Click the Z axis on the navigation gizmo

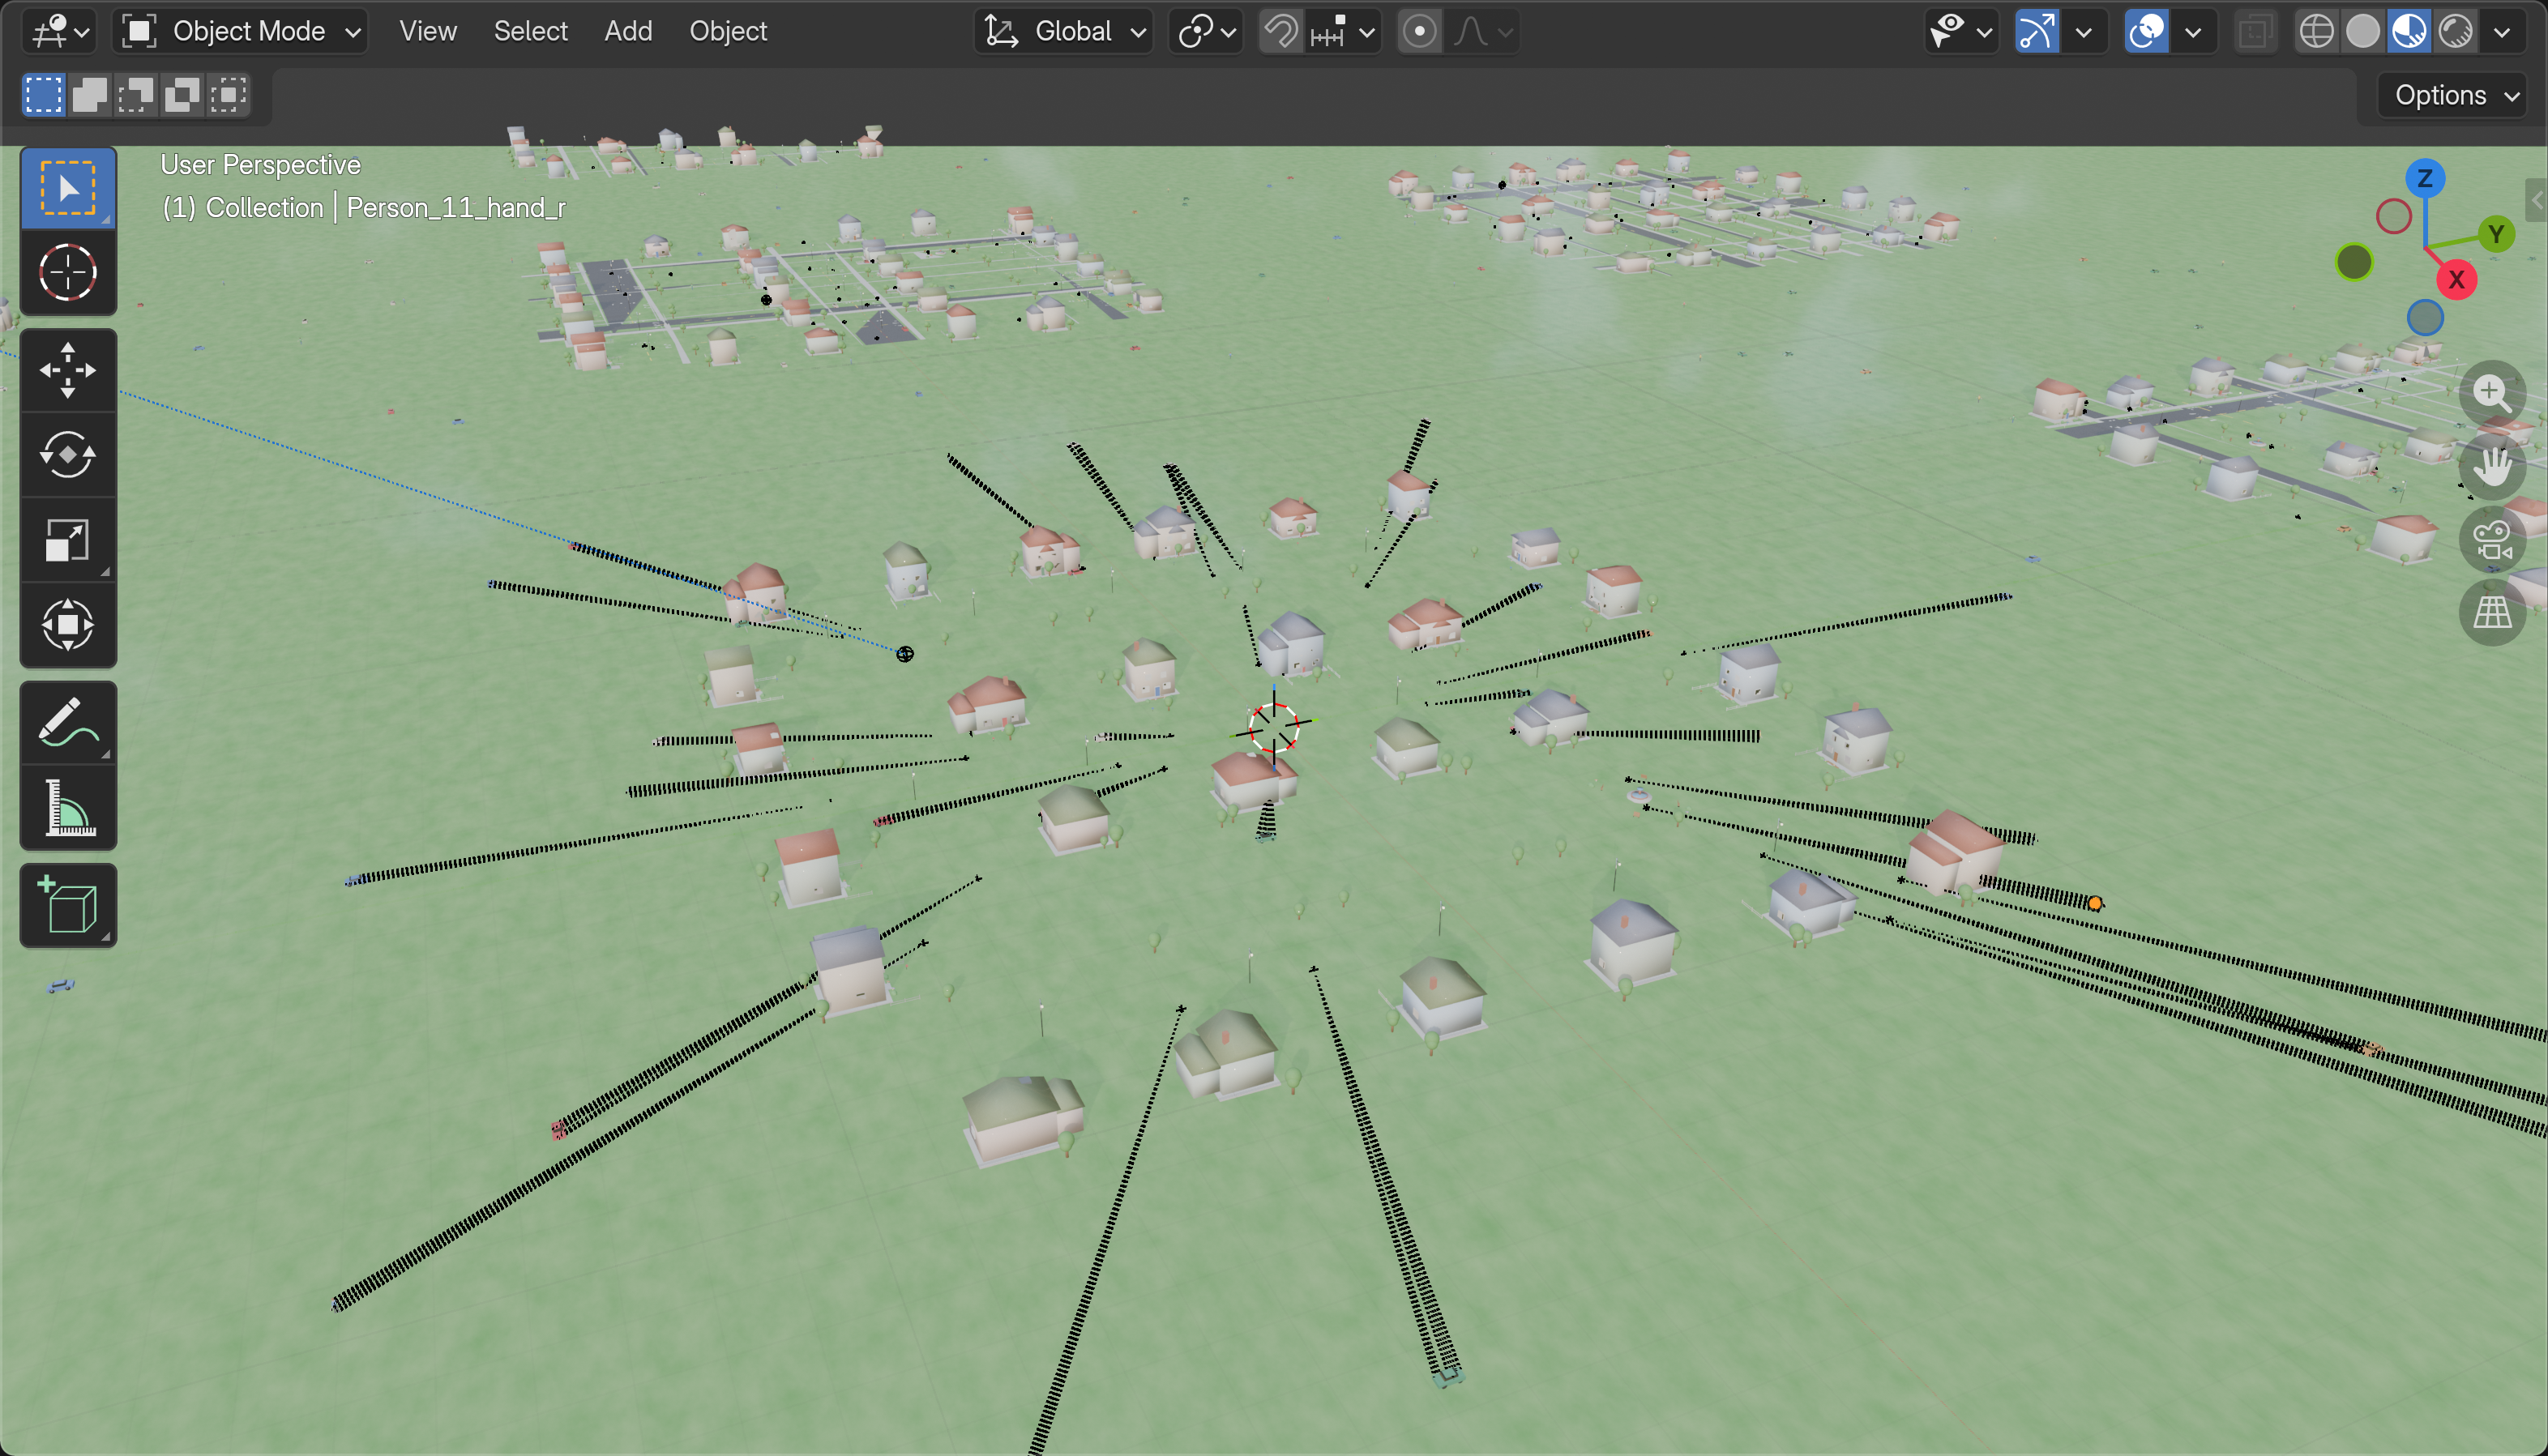click(2425, 179)
